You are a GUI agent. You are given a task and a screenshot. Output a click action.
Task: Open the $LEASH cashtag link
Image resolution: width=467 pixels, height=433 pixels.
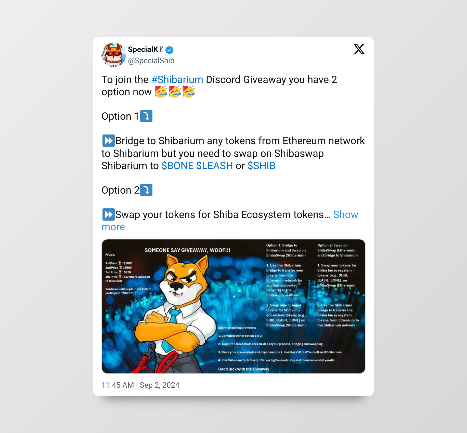click(215, 166)
